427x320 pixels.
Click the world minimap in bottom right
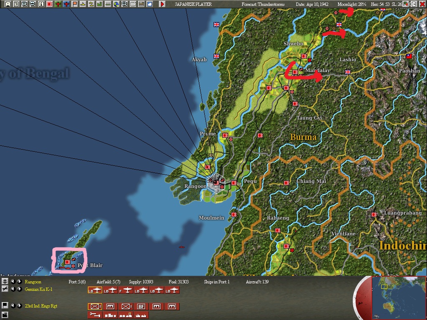click(x=399, y=298)
